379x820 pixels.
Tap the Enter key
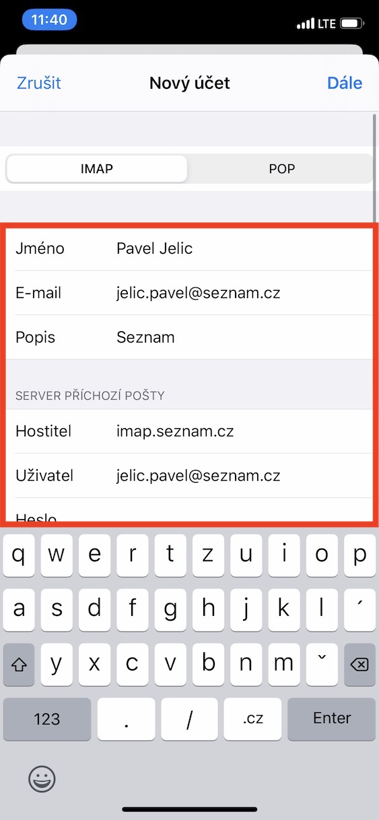click(331, 719)
